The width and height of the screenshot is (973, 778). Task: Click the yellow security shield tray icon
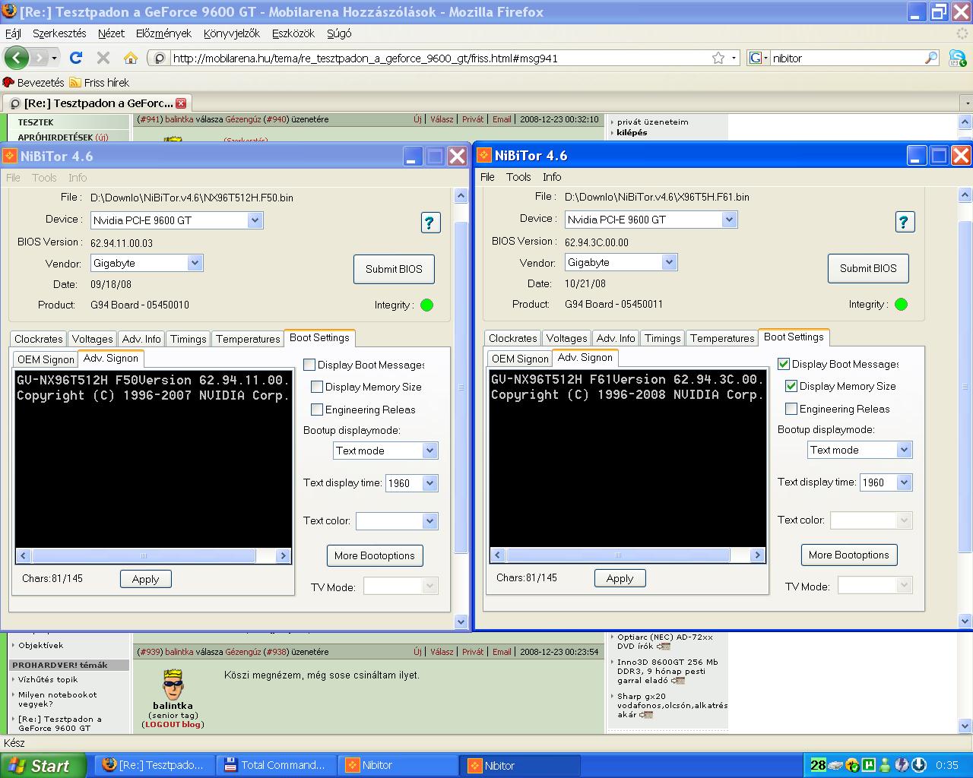pos(852,765)
